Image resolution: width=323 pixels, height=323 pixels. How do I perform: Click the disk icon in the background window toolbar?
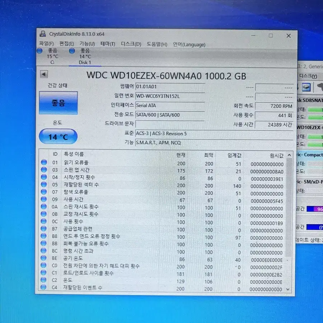click(x=306, y=87)
